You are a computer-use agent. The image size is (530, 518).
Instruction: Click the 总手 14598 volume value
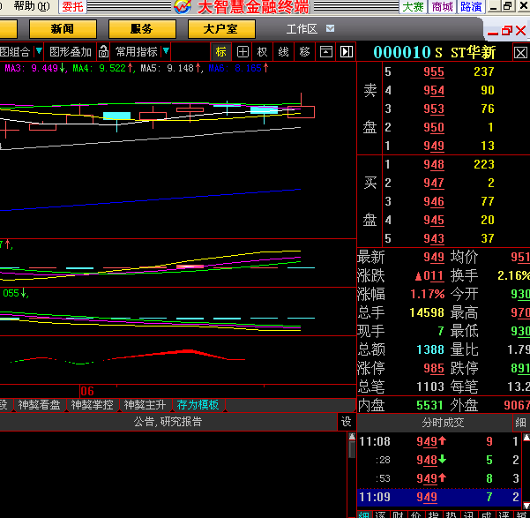pos(427,312)
